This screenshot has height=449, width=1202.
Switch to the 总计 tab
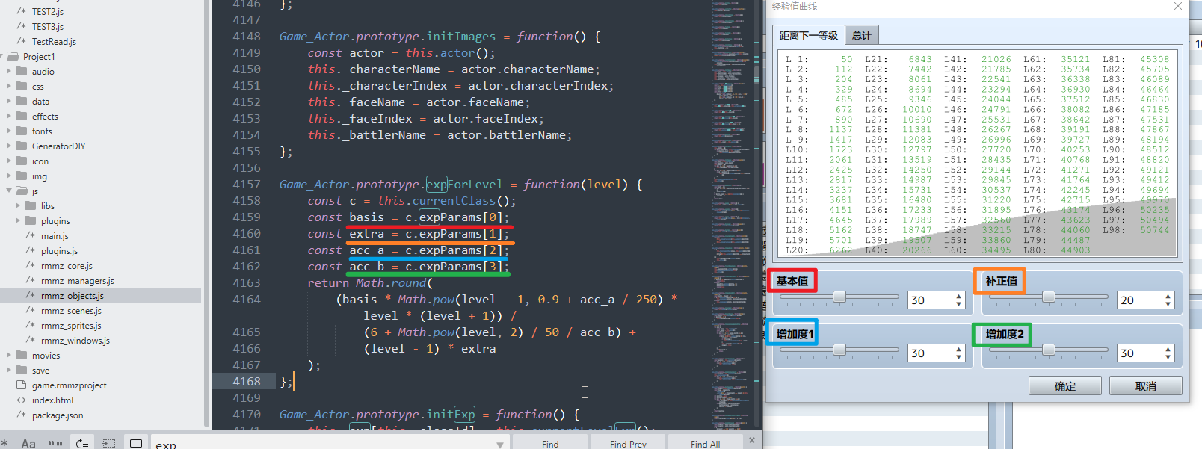coord(862,35)
